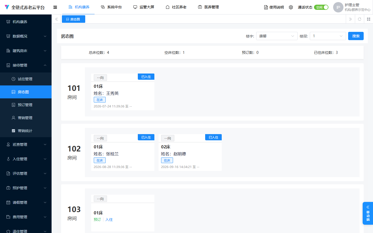The height and width of the screenshot is (233, 373).
Task: Click the 搜索 button
Action: point(356,36)
